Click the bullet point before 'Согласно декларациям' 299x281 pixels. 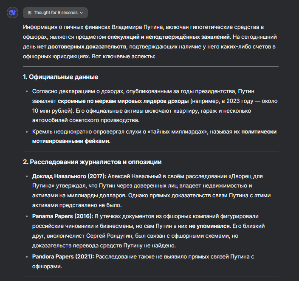coord(27,91)
